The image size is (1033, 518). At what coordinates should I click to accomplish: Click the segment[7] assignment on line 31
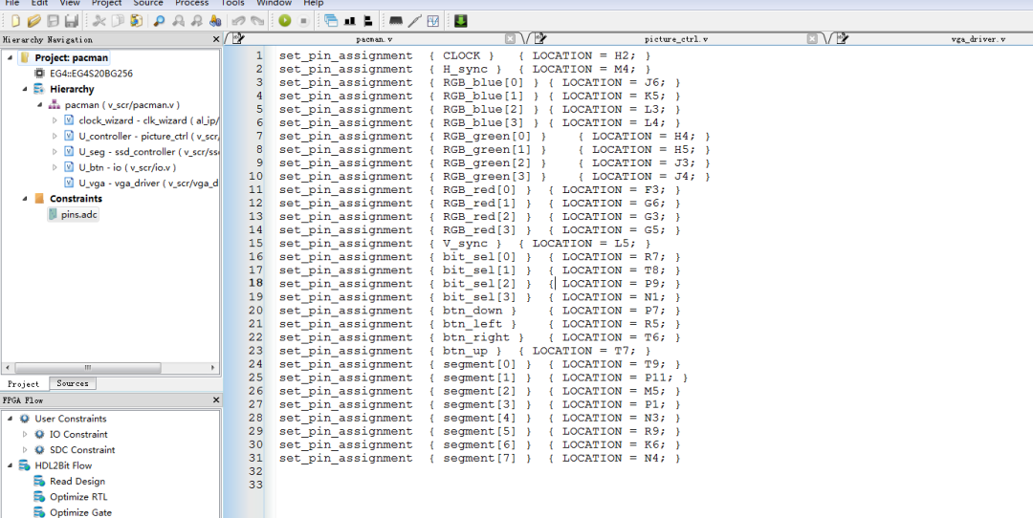tap(479, 458)
